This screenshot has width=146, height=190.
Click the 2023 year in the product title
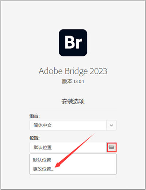(99, 71)
